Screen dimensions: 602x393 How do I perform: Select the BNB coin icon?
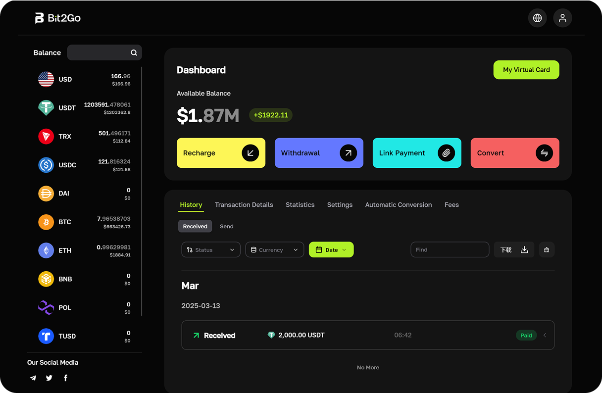tap(46, 279)
